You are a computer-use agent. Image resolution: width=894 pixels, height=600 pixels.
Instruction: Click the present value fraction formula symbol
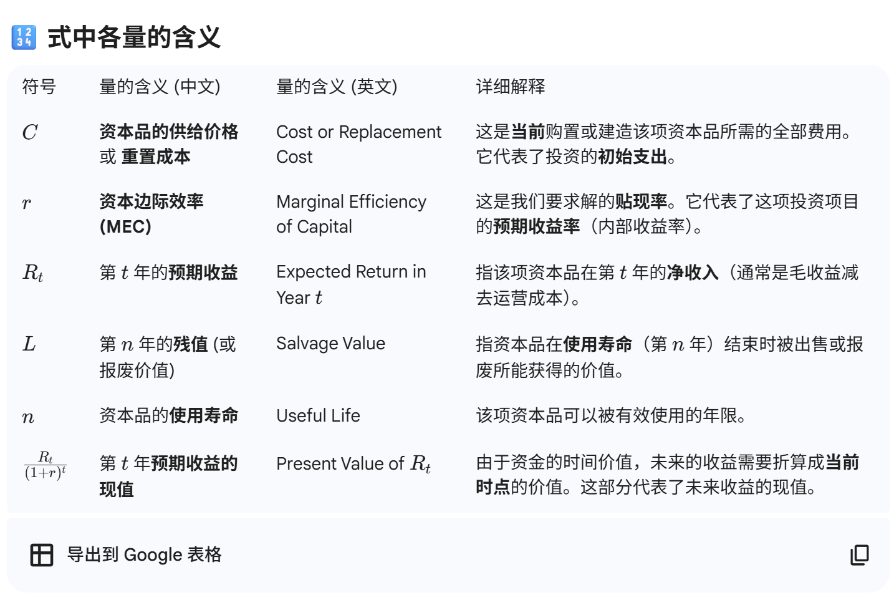[45, 465]
